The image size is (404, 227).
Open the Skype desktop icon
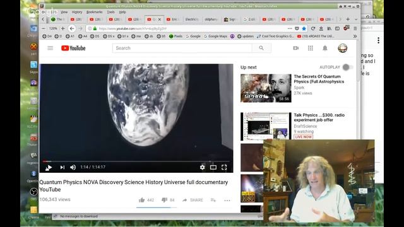33,65
